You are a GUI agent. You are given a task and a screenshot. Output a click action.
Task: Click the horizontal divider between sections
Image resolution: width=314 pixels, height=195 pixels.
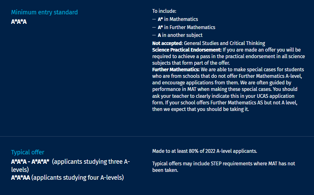pos(157,136)
